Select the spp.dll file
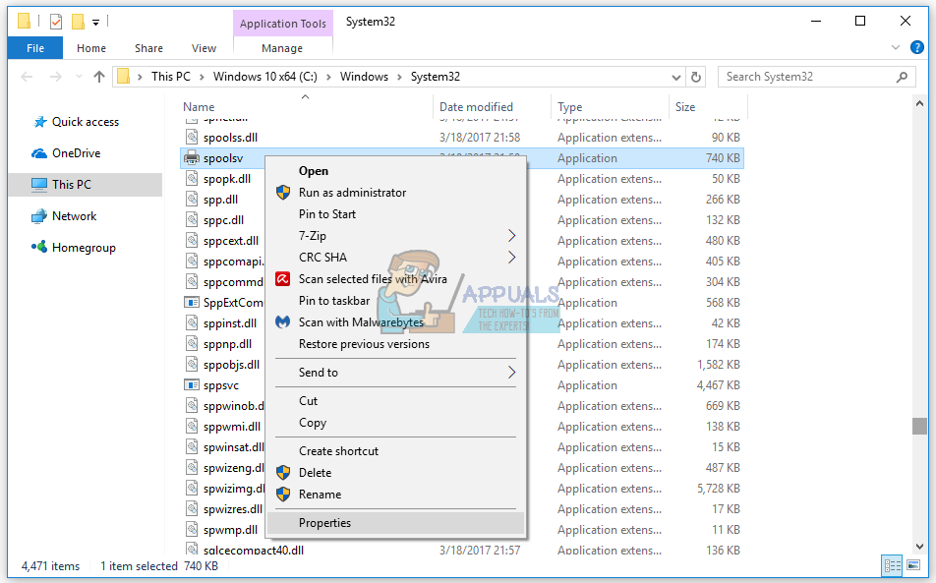Screen dimensions: 936x583 pyautogui.click(x=220, y=200)
